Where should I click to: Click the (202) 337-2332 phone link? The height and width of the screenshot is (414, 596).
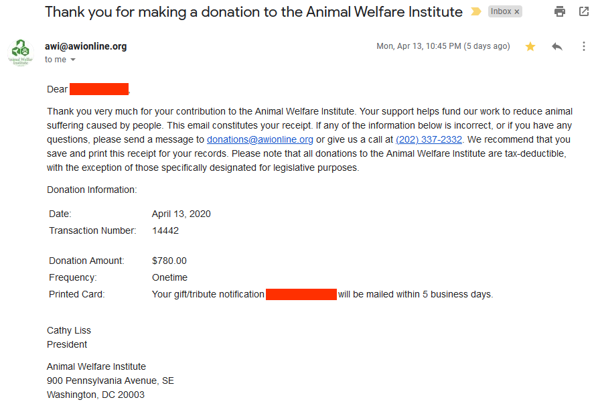point(429,139)
